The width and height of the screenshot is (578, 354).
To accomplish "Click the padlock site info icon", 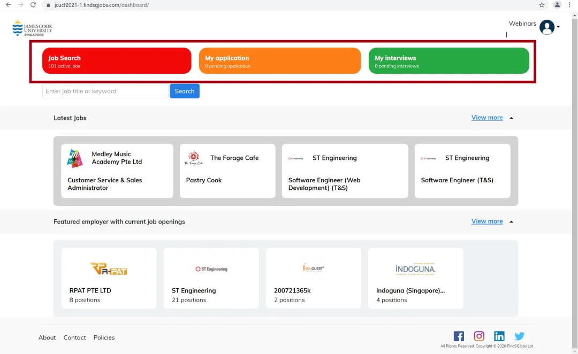I will [48, 5].
